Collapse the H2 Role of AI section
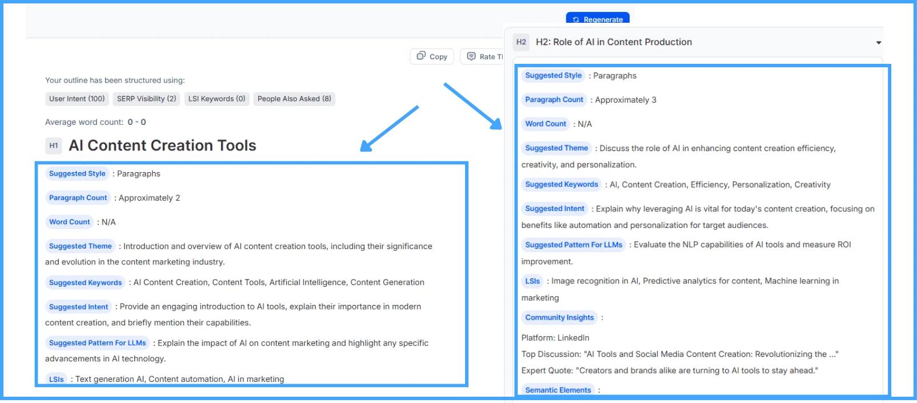Viewport: 917px width, 403px height. [x=878, y=43]
